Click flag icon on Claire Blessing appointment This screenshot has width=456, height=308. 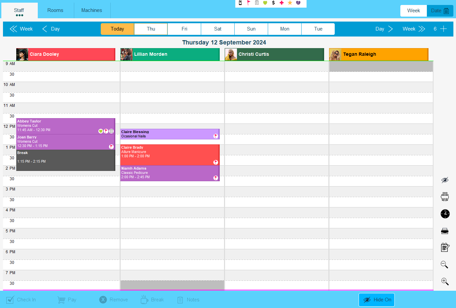[216, 136]
